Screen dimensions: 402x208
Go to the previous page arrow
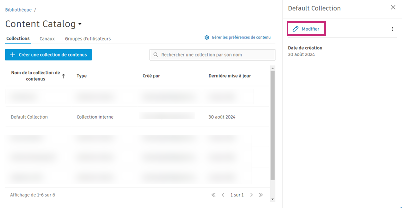point(223,195)
